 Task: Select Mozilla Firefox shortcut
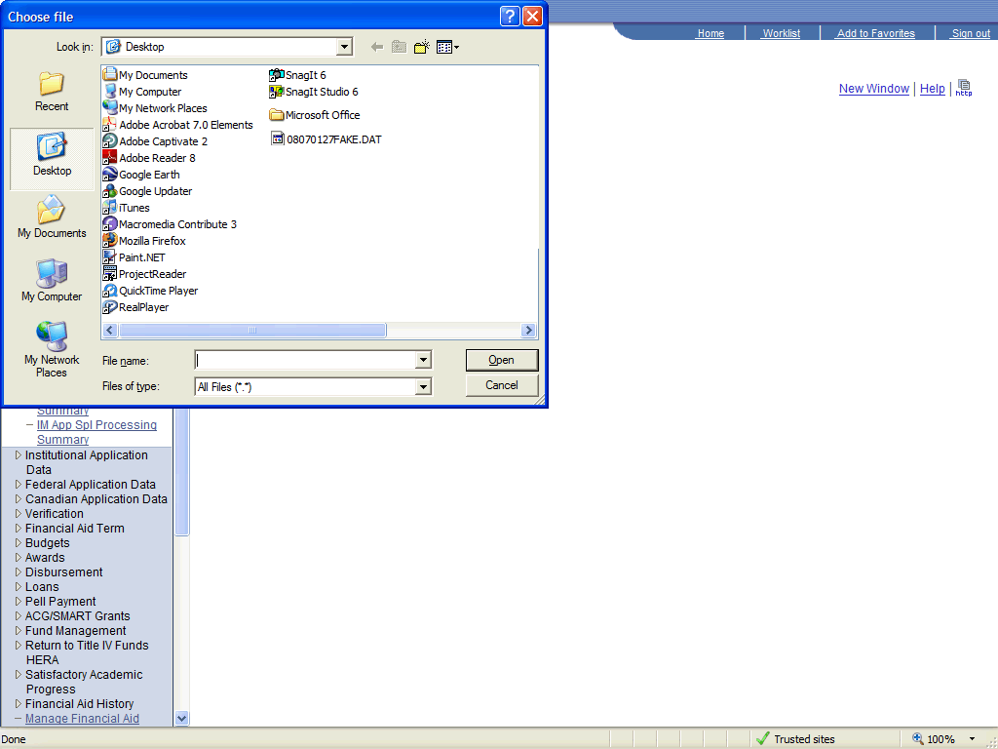coord(145,240)
